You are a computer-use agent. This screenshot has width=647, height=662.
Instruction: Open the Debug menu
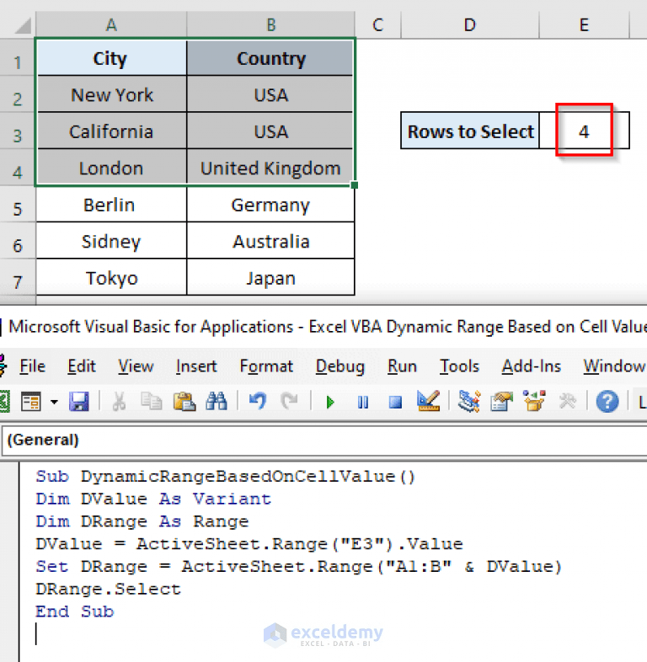340,366
